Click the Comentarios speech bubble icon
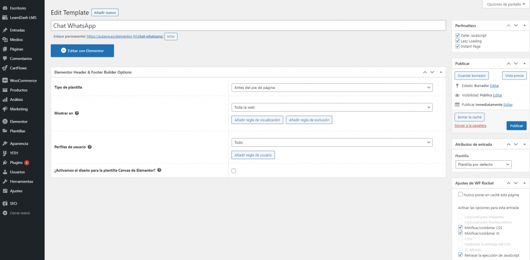The image size is (530, 260). pyautogui.click(x=5, y=58)
